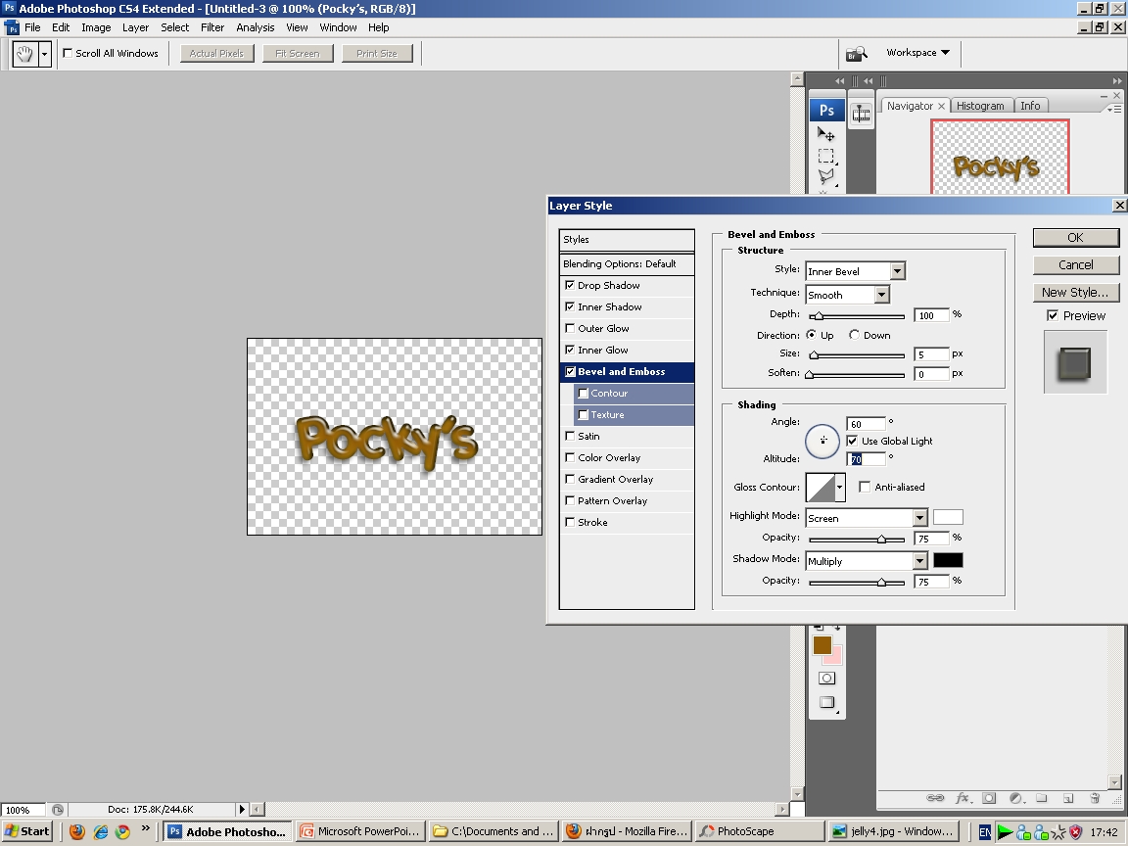Click the link layers icon
Image resolution: width=1128 pixels, height=846 pixels.
click(934, 798)
